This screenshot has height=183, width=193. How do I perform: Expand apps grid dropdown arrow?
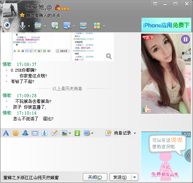click(104, 26)
